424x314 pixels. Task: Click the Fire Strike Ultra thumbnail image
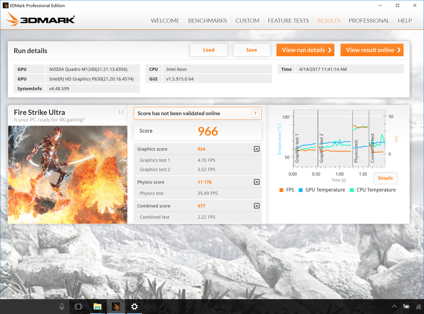[x=68, y=175]
